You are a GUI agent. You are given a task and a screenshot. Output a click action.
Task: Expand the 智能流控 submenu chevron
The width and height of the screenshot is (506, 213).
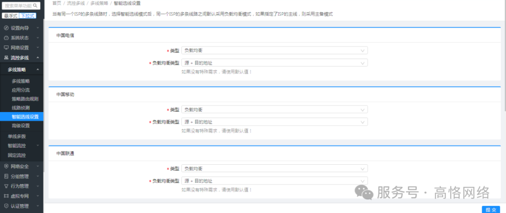click(x=38, y=146)
